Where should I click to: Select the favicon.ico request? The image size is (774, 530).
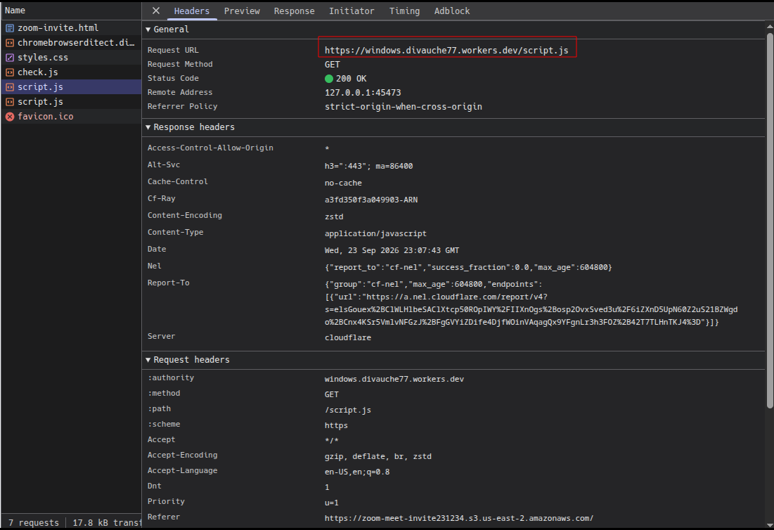(71, 117)
